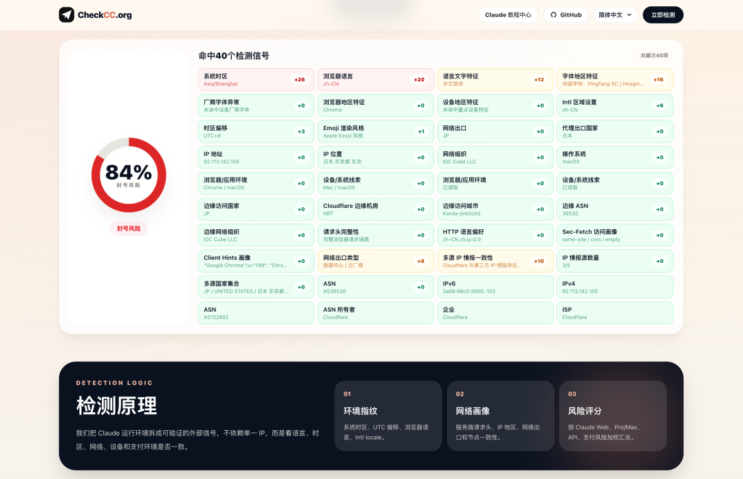Click the 边缘 ASN 36530 card
The height and width of the screenshot is (479, 743).
(x=614, y=209)
